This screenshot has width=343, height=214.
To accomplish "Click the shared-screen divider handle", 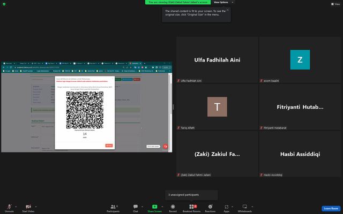I will click(173, 107).
